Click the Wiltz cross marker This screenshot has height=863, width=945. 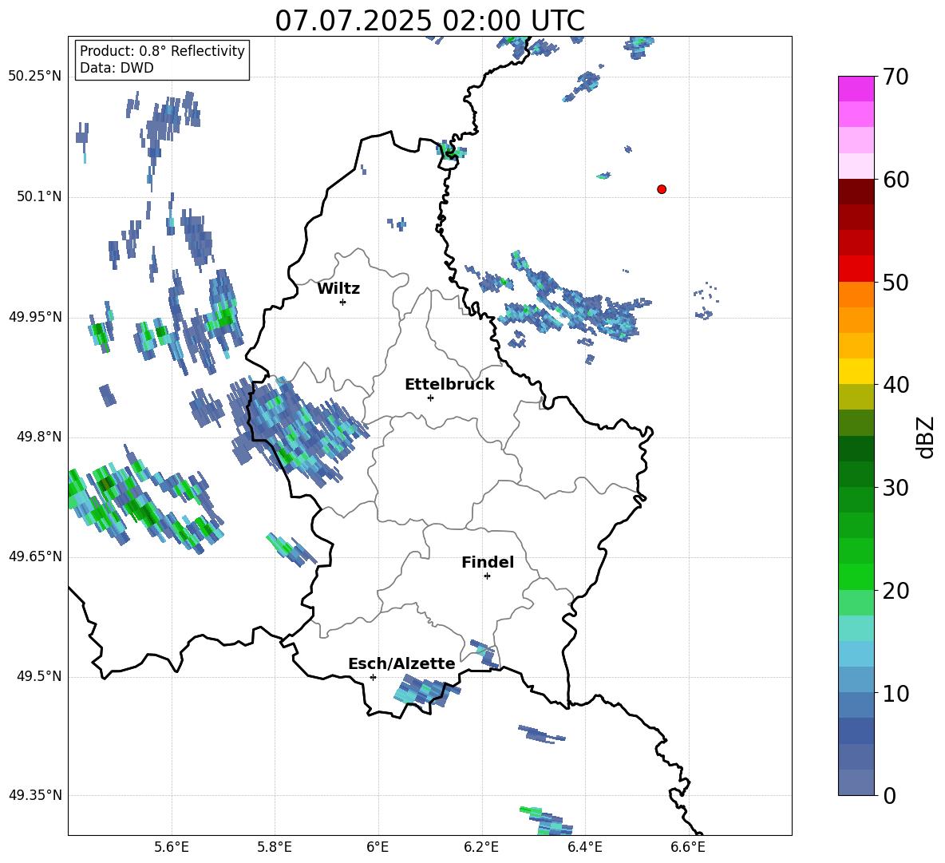coord(342,302)
